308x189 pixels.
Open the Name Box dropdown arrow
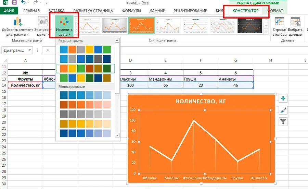tap(29, 50)
